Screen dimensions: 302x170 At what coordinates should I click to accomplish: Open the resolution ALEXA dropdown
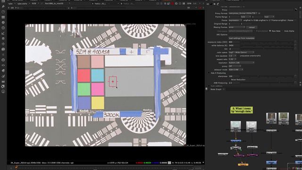(x=241, y=63)
